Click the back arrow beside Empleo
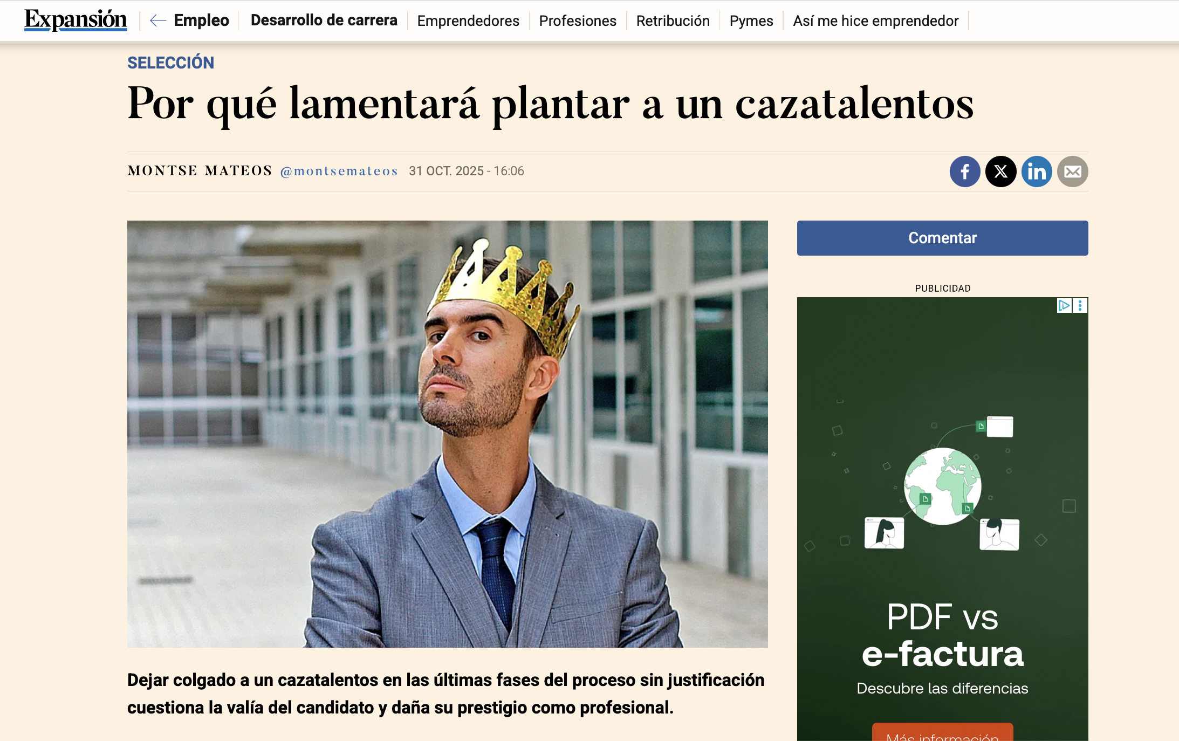 tap(157, 20)
